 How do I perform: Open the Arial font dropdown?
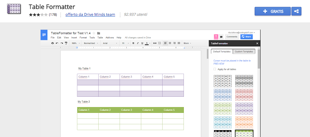110,43
